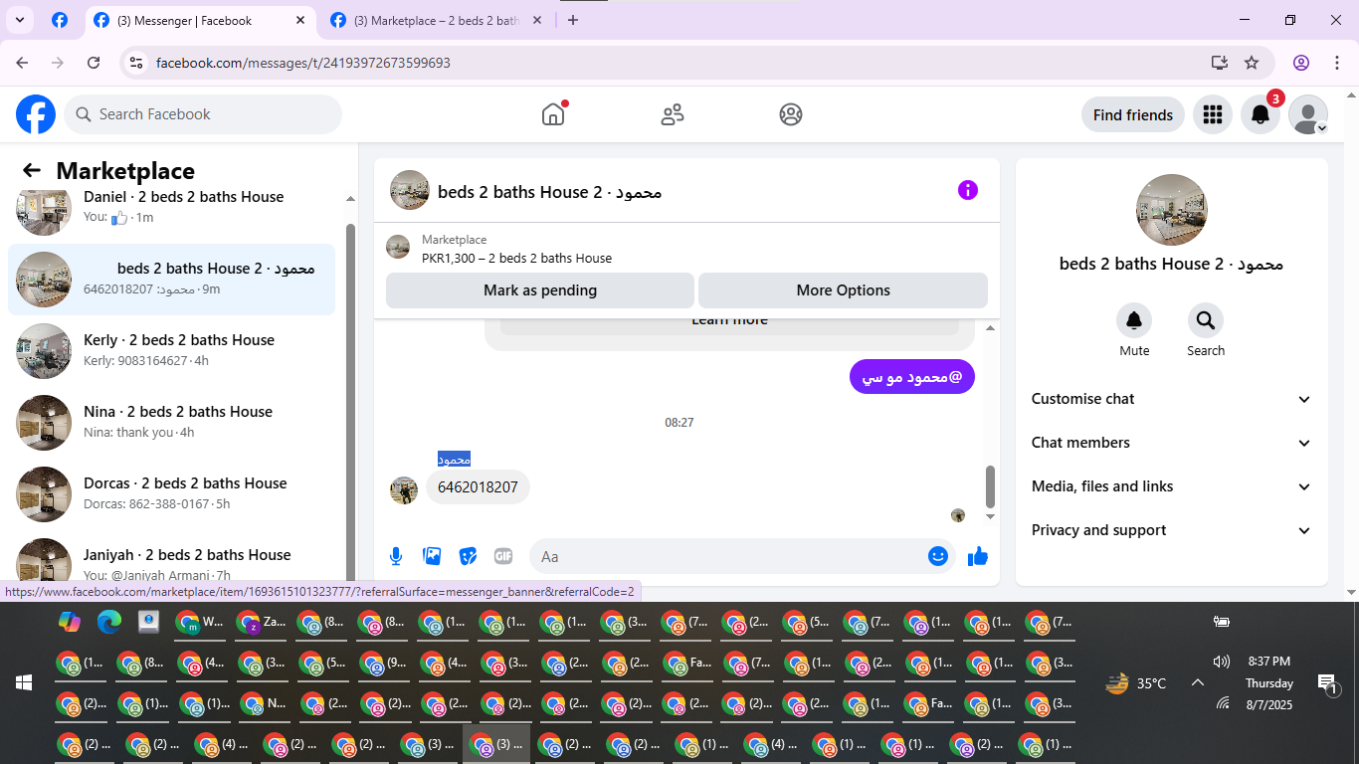Image resolution: width=1359 pixels, height=764 pixels.
Task: Open the notifications bell
Action: point(1261,115)
